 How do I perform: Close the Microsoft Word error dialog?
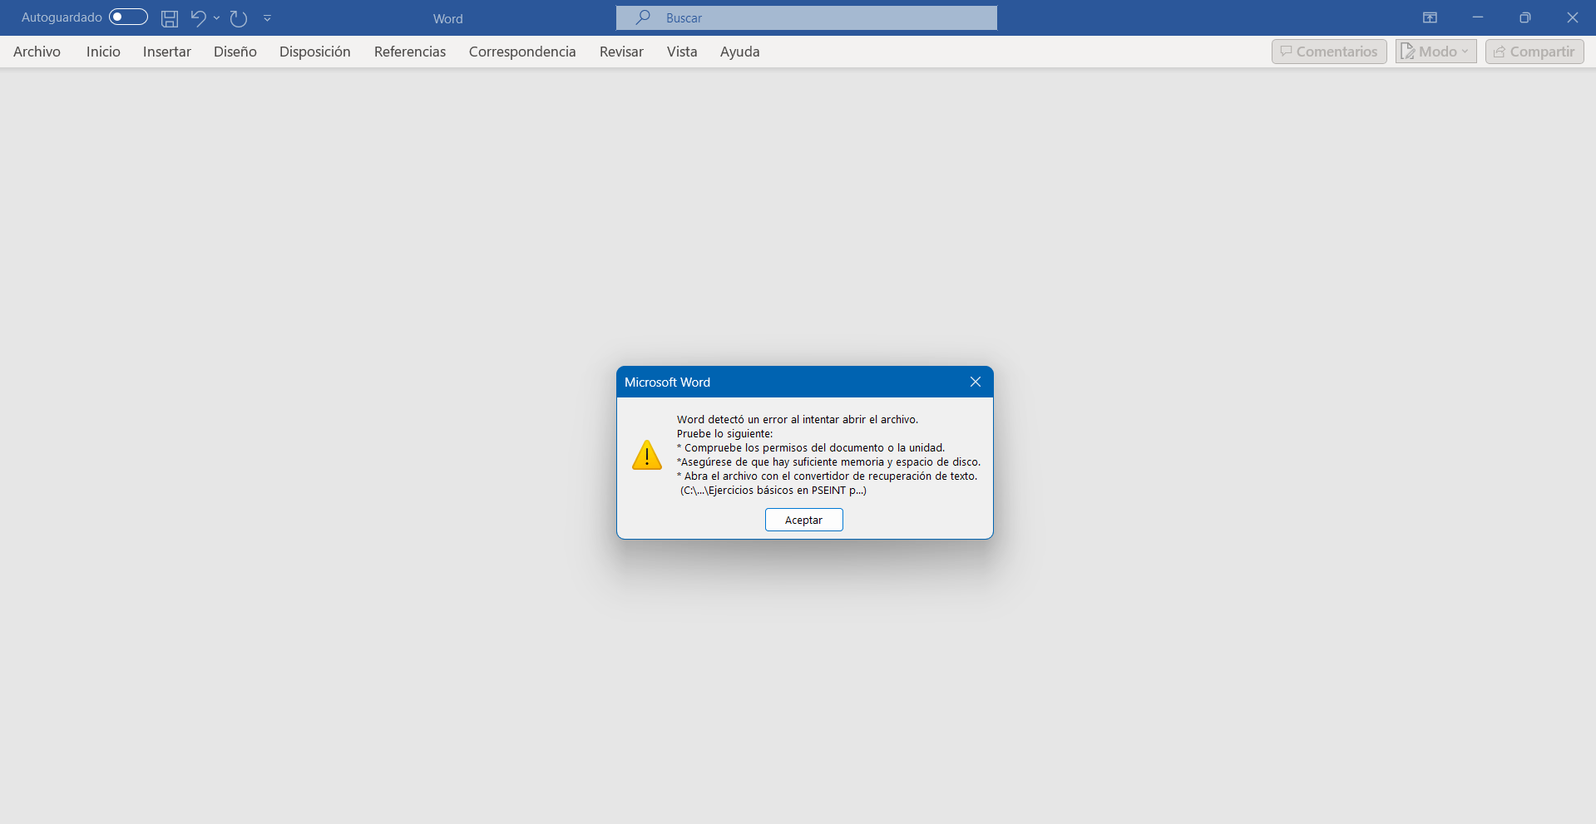click(976, 382)
